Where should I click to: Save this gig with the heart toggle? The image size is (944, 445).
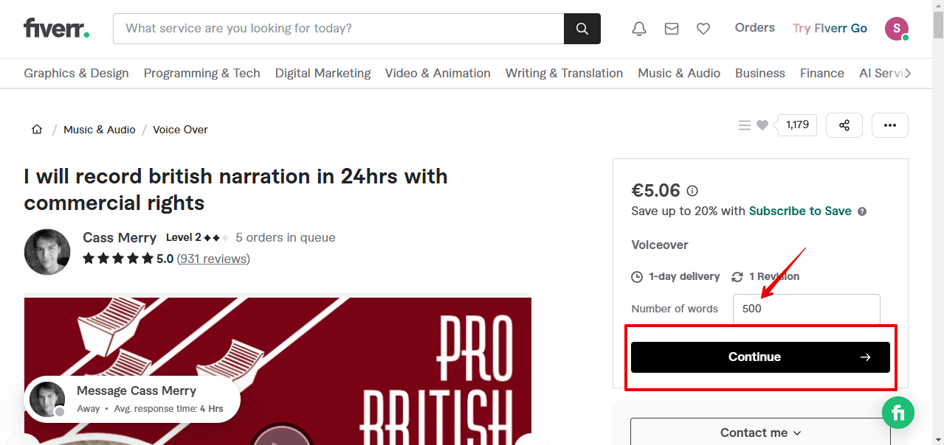click(x=762, y=125)
